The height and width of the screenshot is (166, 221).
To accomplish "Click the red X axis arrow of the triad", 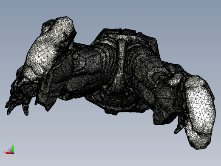I will [x=9, y=153].
